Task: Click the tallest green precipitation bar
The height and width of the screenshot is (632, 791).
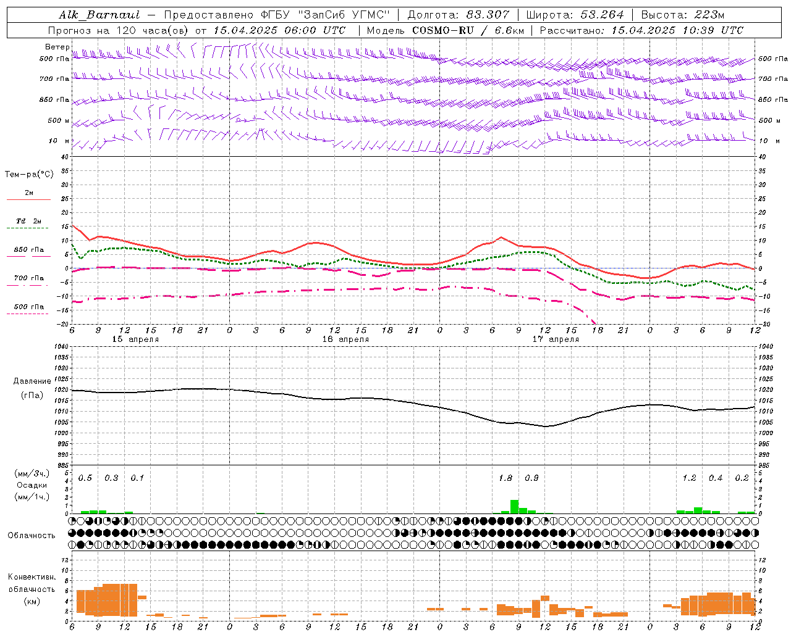Action: [x=514, y=507]
